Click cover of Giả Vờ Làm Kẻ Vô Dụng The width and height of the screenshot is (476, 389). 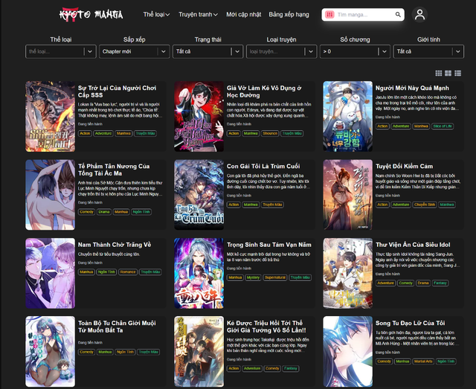click(199, 116)
